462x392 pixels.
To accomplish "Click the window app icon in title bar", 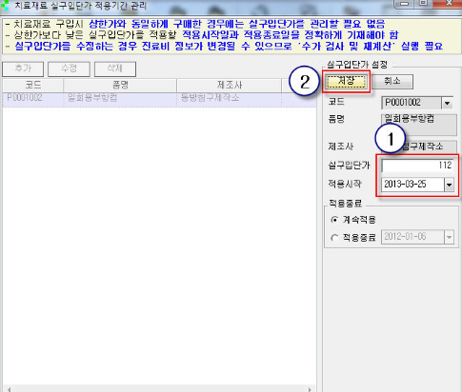I will pyautogui.click(x=5, y=6).
